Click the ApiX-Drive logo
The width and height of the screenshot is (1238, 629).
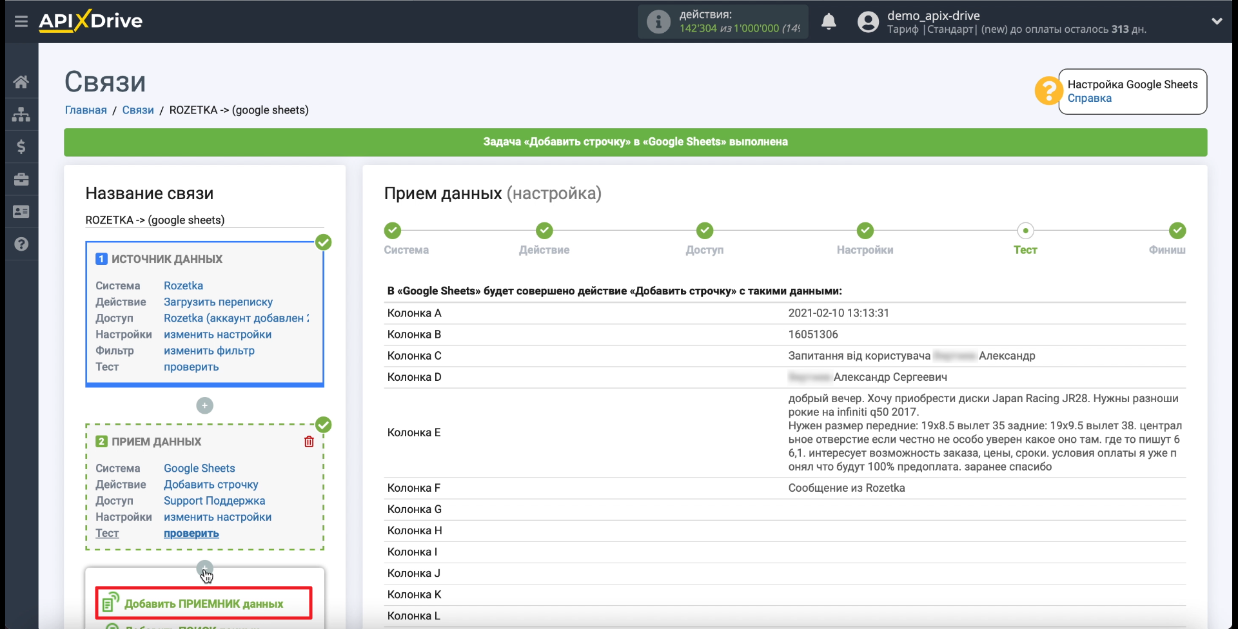point(91,21)
